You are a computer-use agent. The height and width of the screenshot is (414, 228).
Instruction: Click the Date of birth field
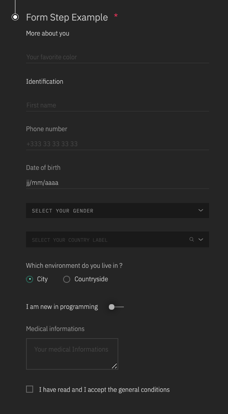coord(118,183)
